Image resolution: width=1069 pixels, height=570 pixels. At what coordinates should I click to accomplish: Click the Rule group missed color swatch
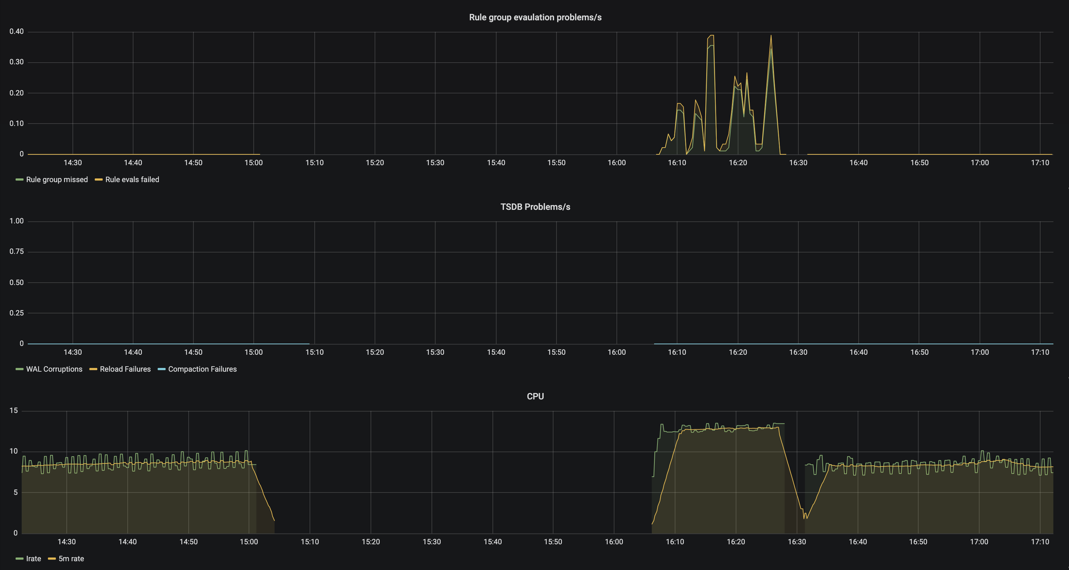click(19, 179)
